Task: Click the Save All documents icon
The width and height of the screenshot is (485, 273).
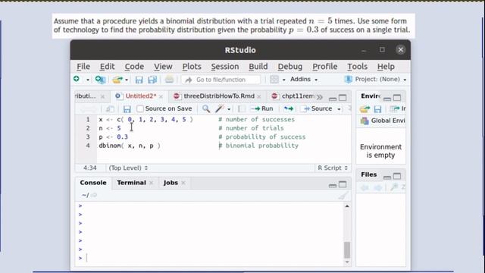Action: coord(152,80)
